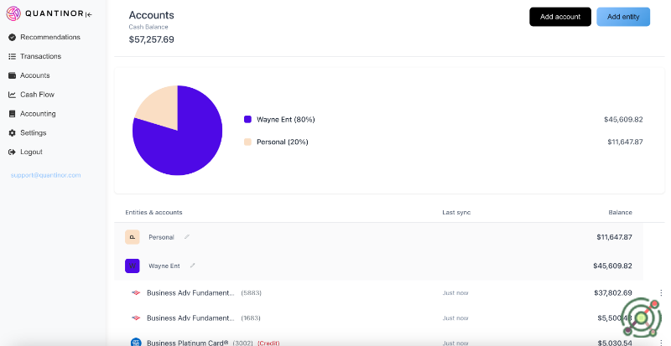Collapse the sidebar using the arrow icon

point(89,15)
